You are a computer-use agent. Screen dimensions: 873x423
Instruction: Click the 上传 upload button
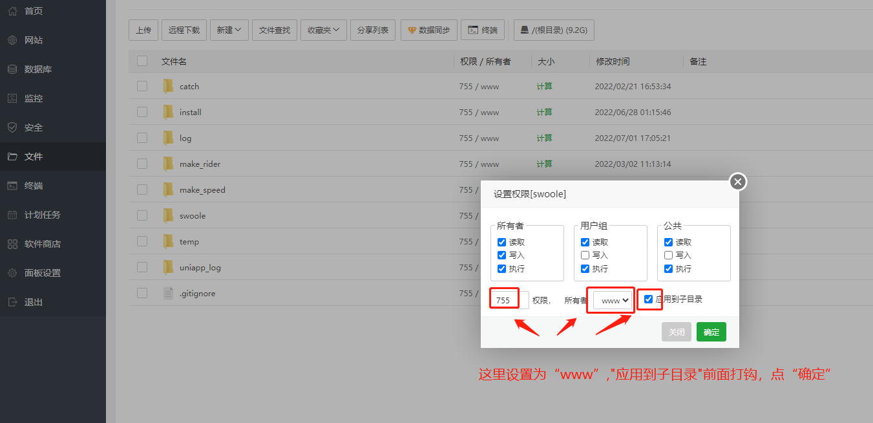(143, 30)
